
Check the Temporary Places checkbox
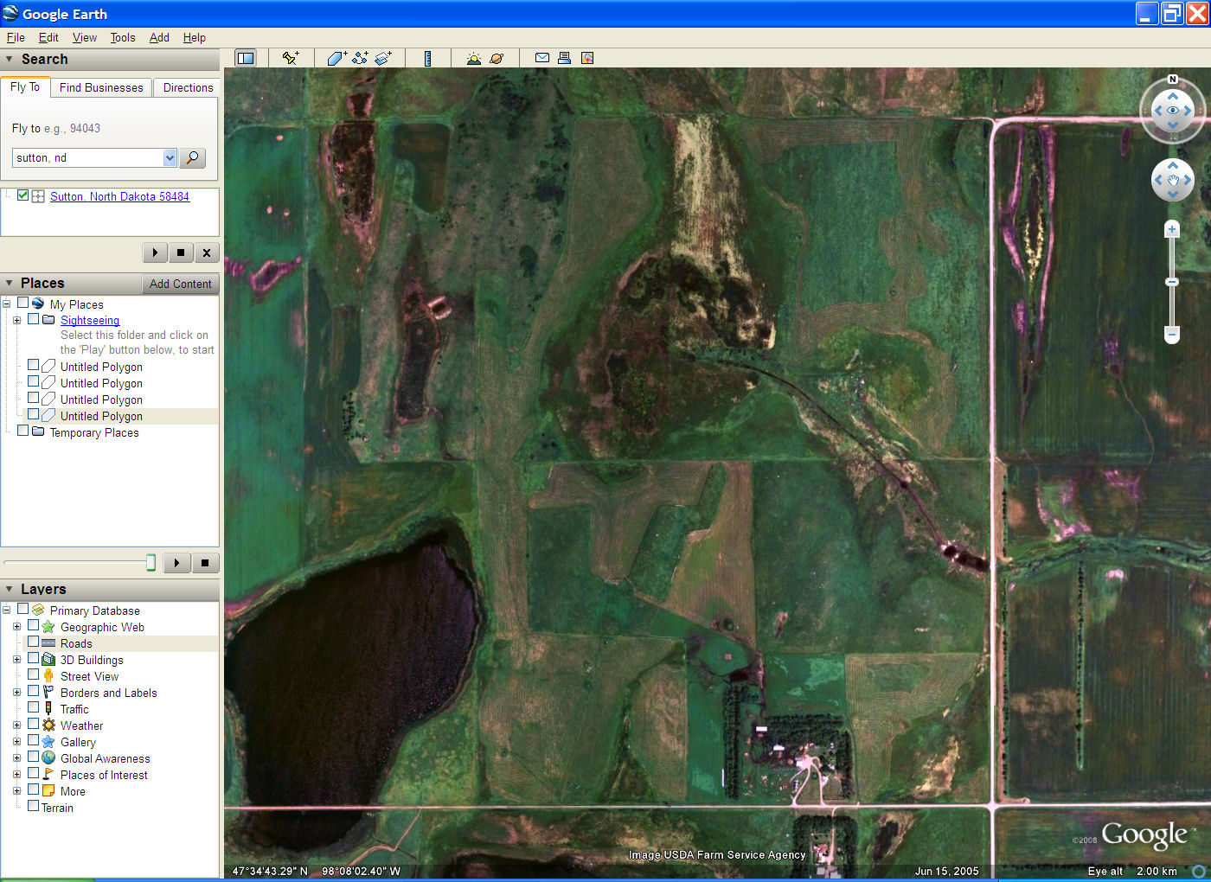[x=23, y=431]
